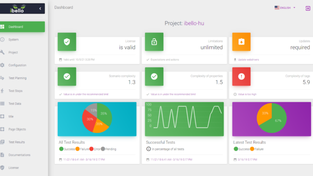The width and height of the screenshot is (313, 176).
Task: Click the Complexity of properties checkmark tile
Action: click(154, 76)
